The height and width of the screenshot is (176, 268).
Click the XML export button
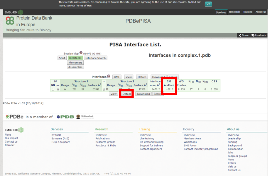(117, 77)
